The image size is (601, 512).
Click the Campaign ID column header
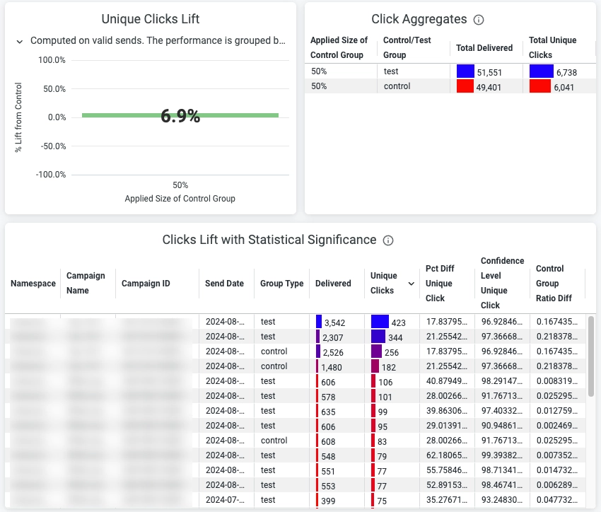click(x=146, y=283)
